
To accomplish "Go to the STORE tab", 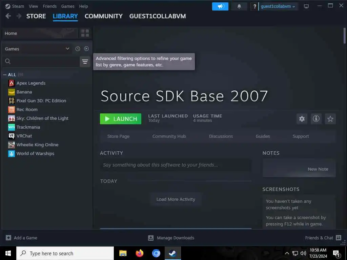I will point(36,16).
